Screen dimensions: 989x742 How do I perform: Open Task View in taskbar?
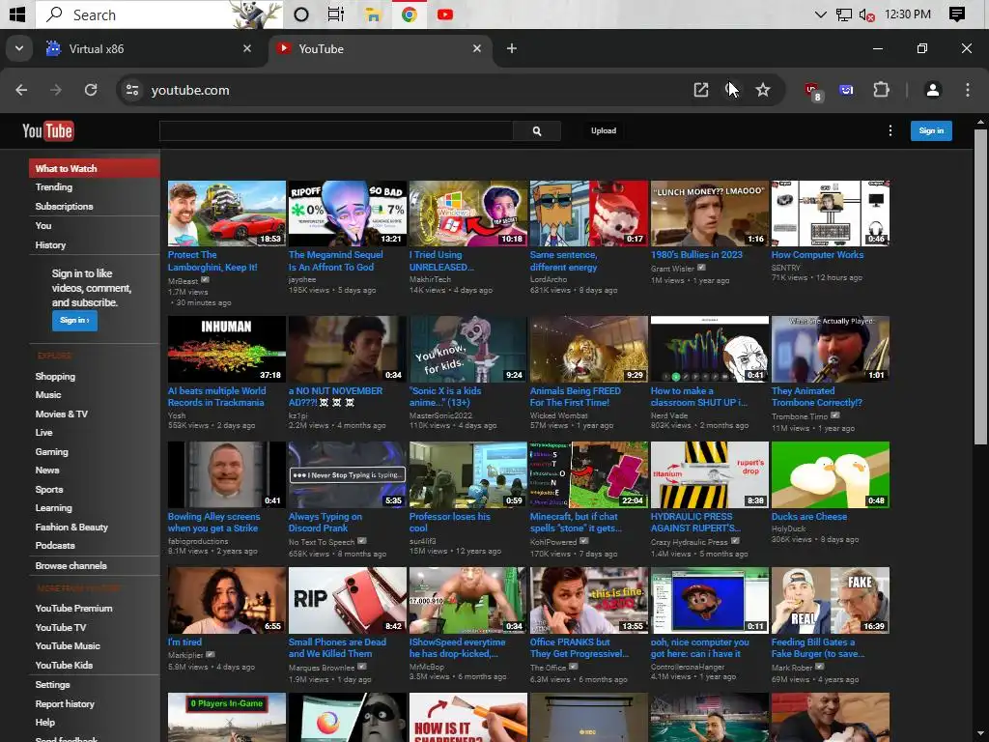(336, 14)
